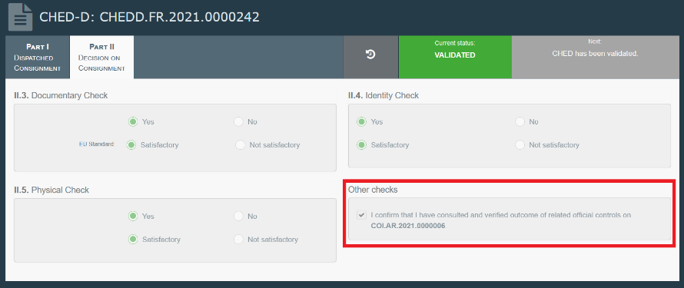Click the II.3. Documentary Check heading
684x288 pixels.
point(61,95)
